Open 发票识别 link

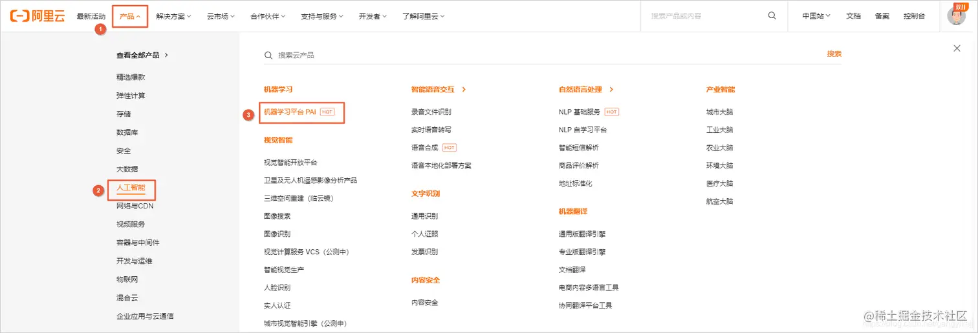tap(424, 252)
